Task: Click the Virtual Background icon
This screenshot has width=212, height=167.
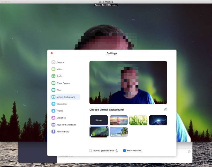Action: (54, 97)
